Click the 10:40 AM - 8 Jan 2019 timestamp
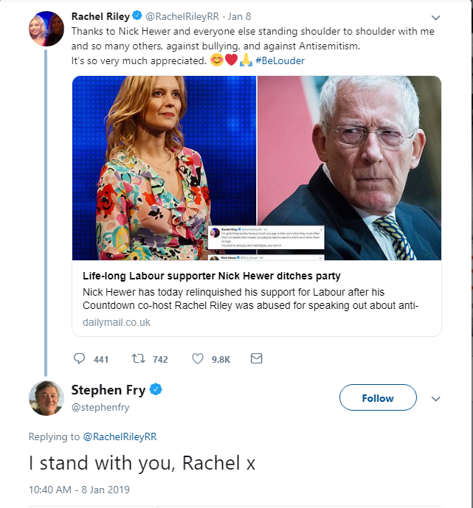Viewport: 473px width, 508px height. click(x=78, y=490)
